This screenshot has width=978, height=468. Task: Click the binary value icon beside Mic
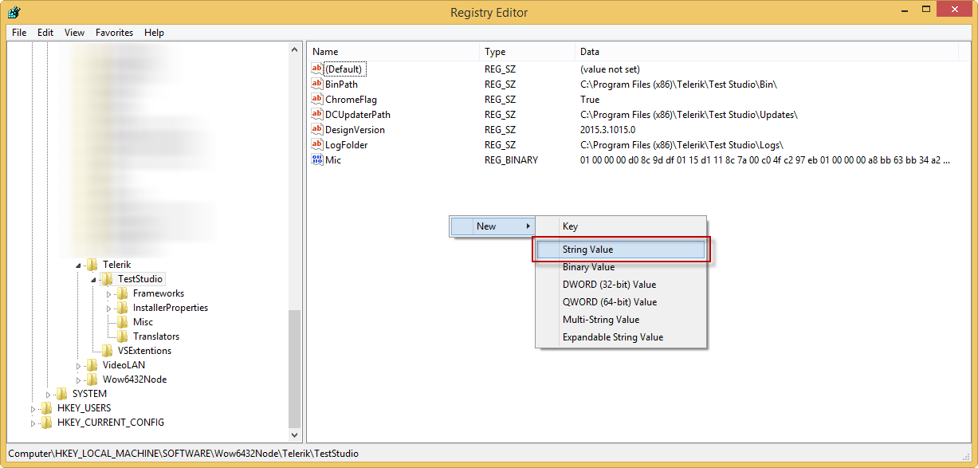pos(317,160)
